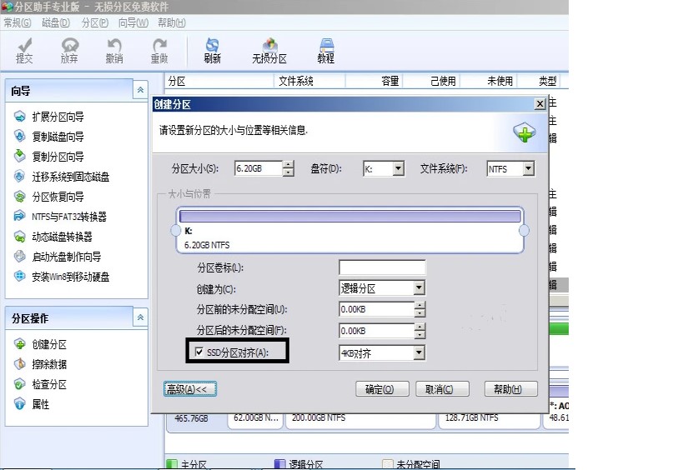Screen dimensions: 683x470
Task: Click the green plus icon in the dialog header
Action: [525, 132]
